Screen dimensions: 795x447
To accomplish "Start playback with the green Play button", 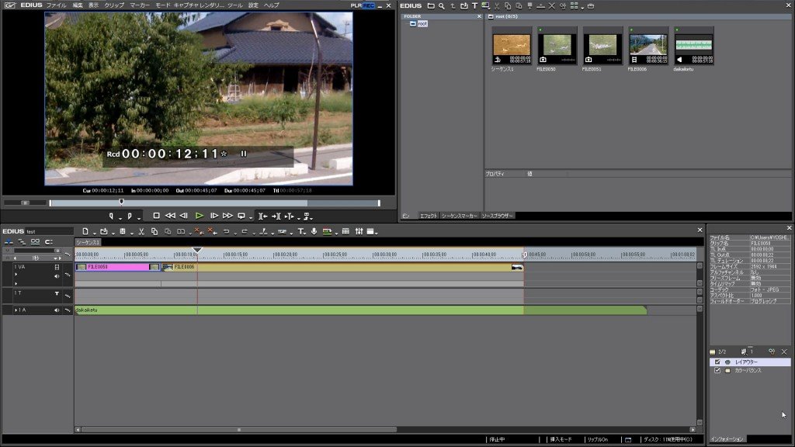I will [200, 216].
